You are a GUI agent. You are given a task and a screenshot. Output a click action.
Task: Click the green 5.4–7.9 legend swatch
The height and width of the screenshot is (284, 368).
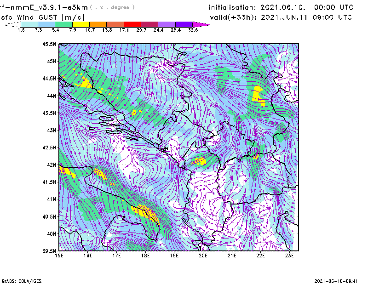[63, 24]
